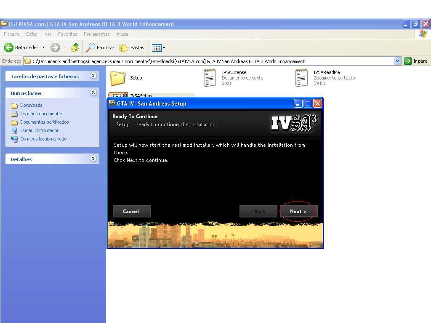431x323 pixels.
Task: Open the Ficheiro menu
Action: (11, 34)
